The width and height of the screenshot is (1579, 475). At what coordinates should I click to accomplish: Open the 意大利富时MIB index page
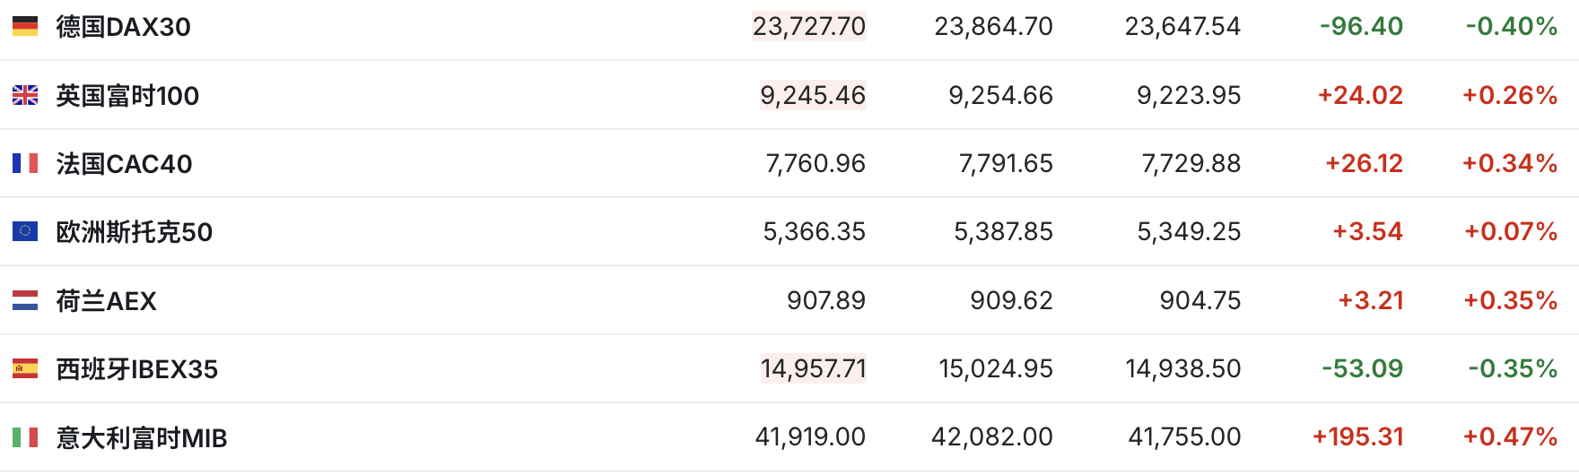[x=142, y=438]
